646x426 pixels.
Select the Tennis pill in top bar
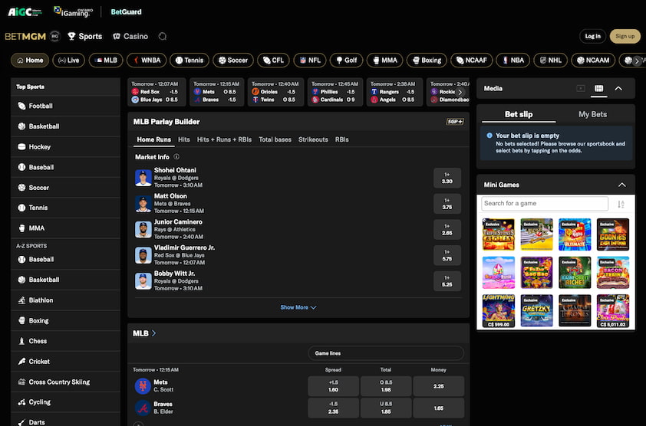coord(189,60)
